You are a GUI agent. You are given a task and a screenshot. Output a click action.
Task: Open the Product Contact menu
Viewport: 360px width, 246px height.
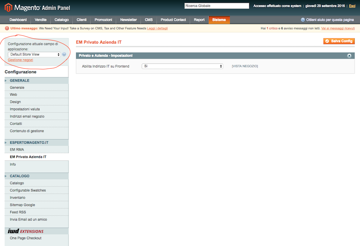[173, 20]
